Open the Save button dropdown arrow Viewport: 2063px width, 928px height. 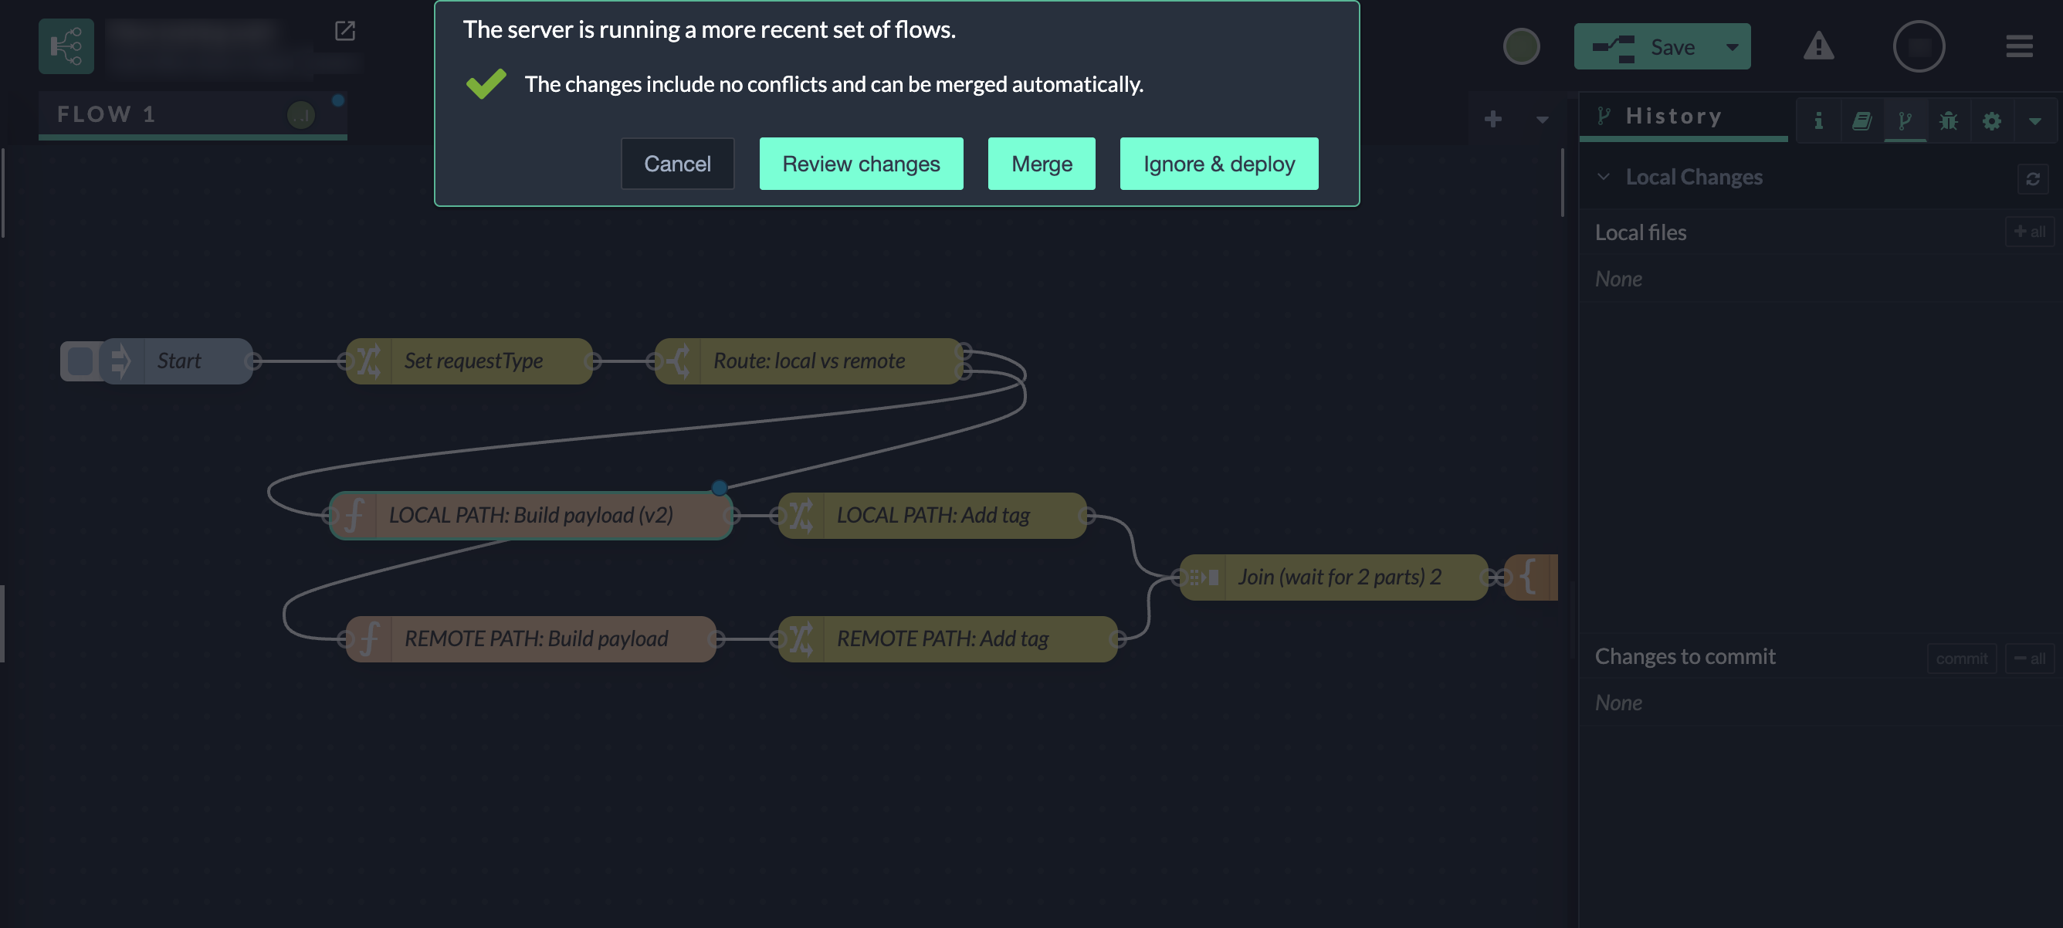click(1732, 47)
